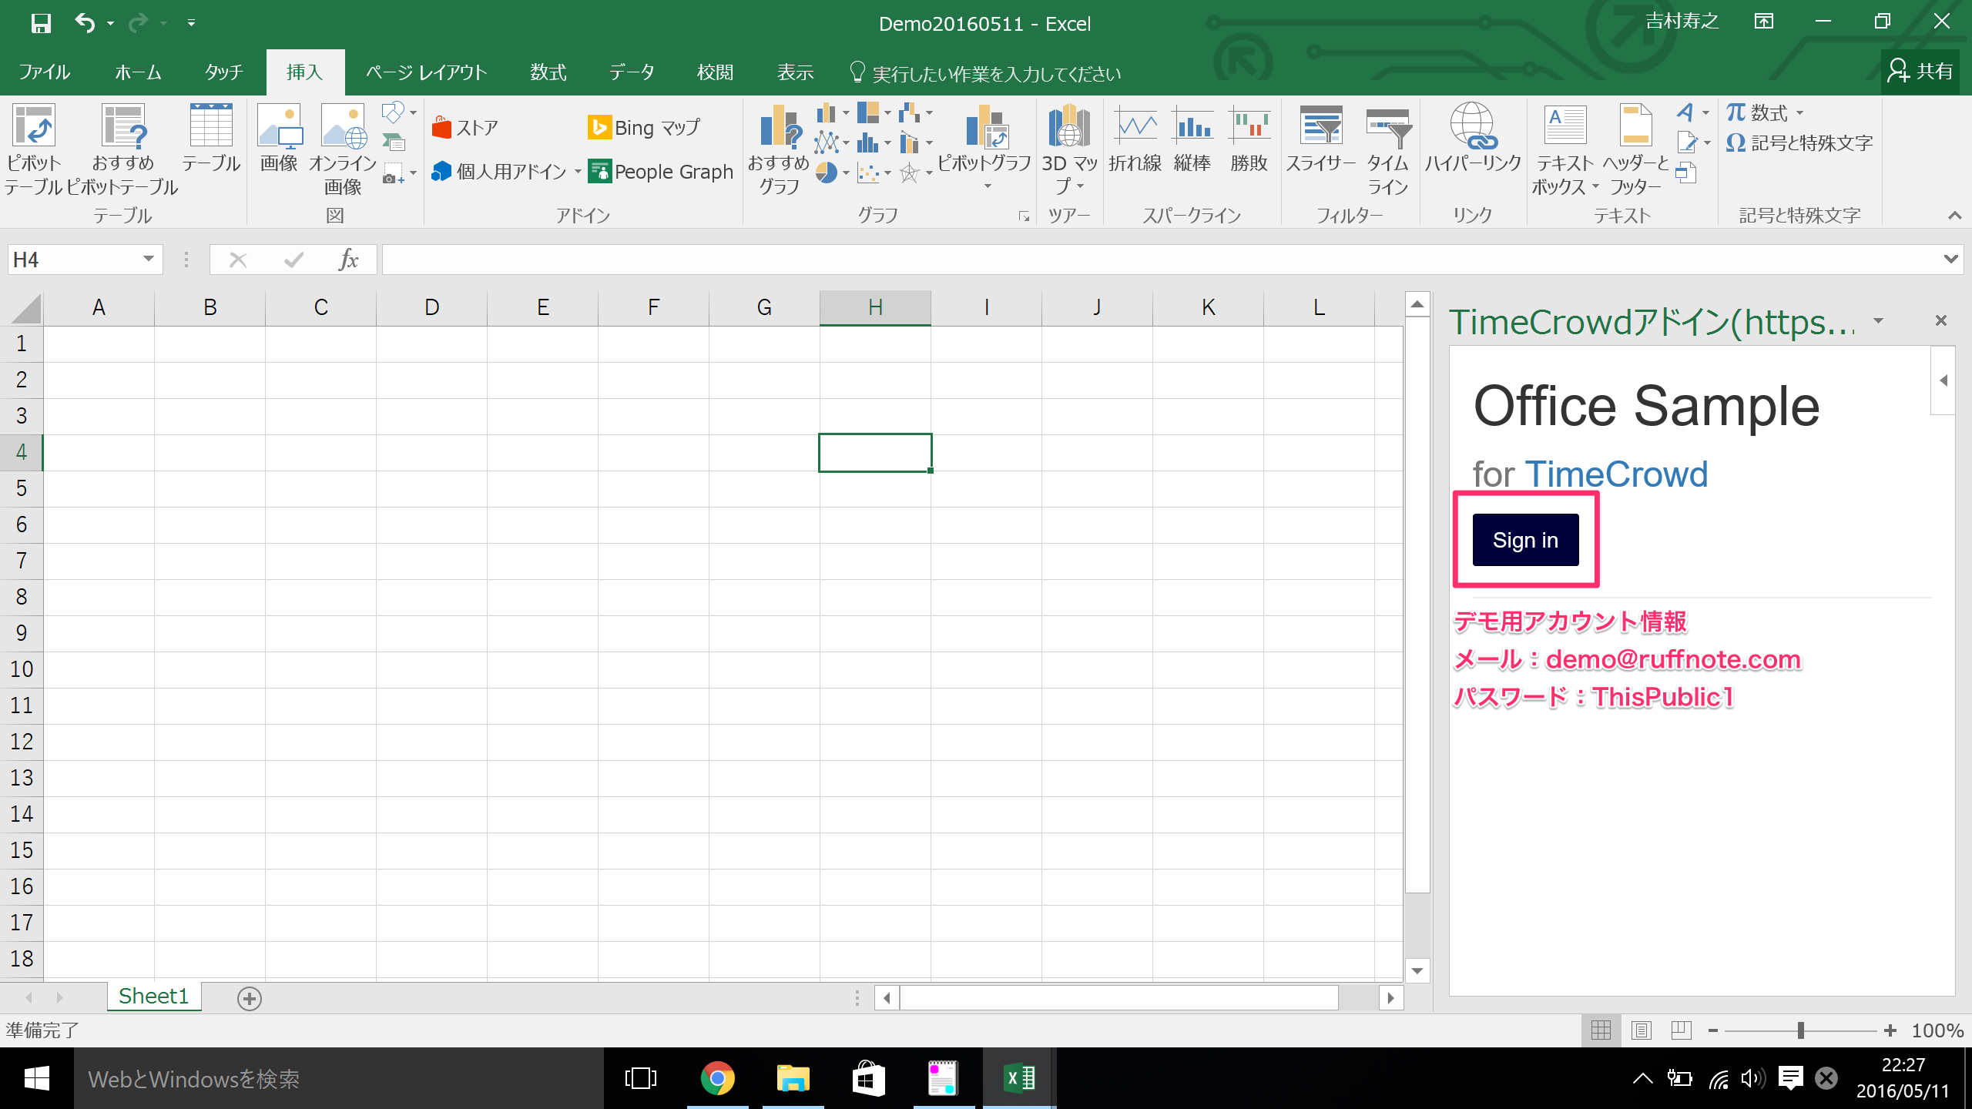Open the Store (ストア) add-in

click(466, 128)
